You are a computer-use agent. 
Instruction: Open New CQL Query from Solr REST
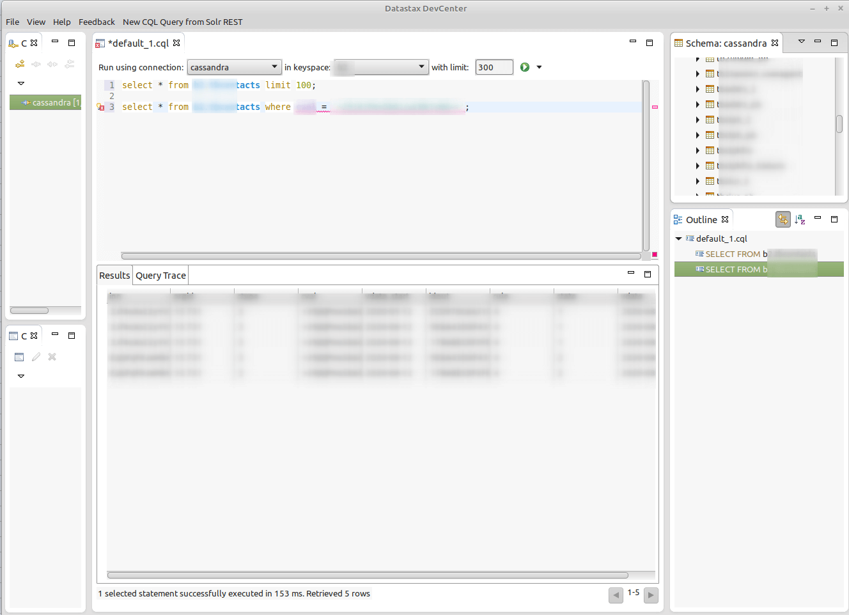tap(183, 22)
